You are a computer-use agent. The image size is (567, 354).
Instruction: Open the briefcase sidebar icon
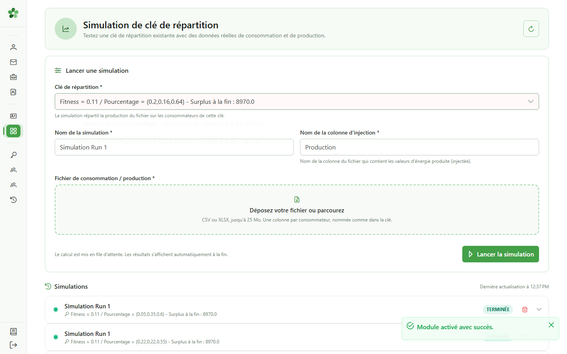pyautogui.click(x=13, y=77)
